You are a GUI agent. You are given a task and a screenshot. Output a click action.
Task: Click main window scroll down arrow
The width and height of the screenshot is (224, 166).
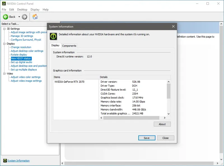pyautogui.click(x=221, y=159)
